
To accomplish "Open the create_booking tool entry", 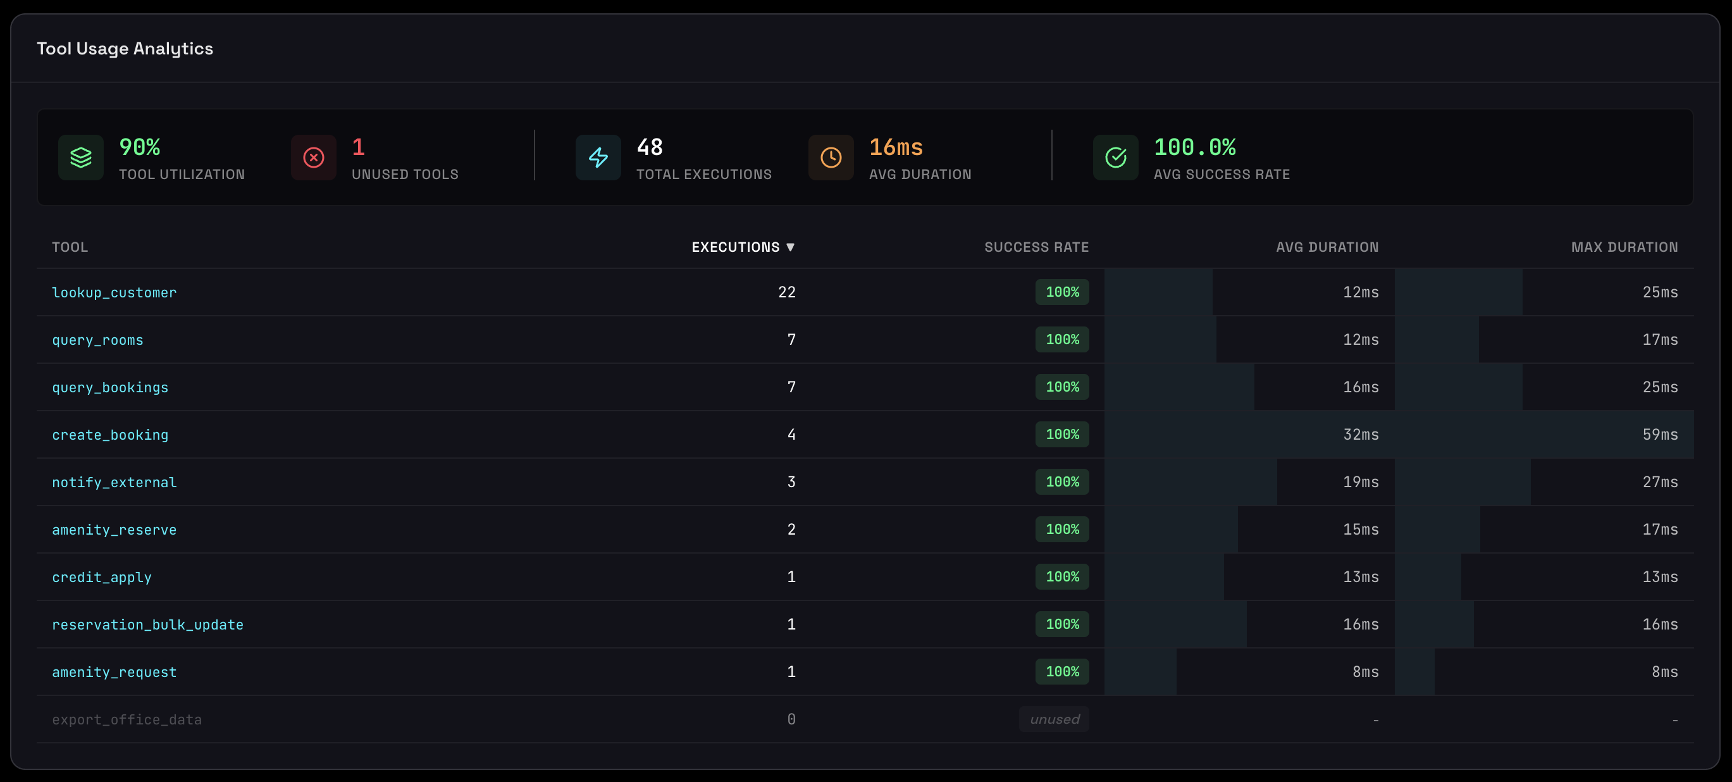I will [110, 435].
